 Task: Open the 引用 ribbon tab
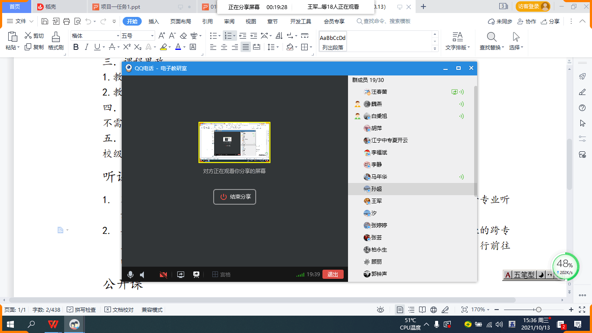207,21
